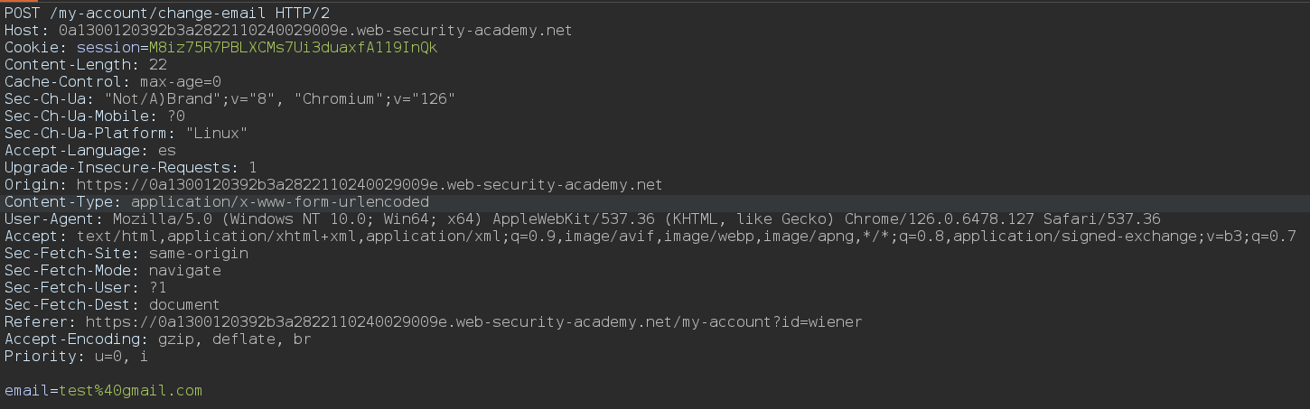
Task: Click the Accept-Language es value
Action: click(x=167, y=151)
